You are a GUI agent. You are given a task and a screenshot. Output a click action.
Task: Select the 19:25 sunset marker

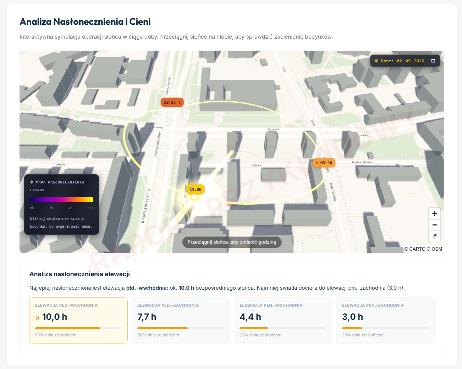coord(172,102)
